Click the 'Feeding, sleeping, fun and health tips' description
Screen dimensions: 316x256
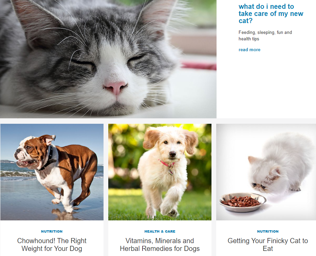point(265,36)
